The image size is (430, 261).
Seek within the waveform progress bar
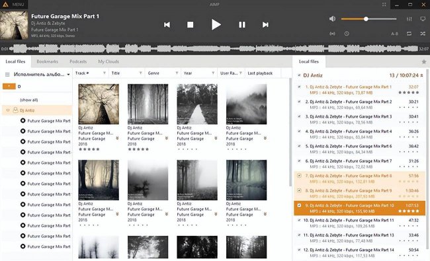[214, 49]
